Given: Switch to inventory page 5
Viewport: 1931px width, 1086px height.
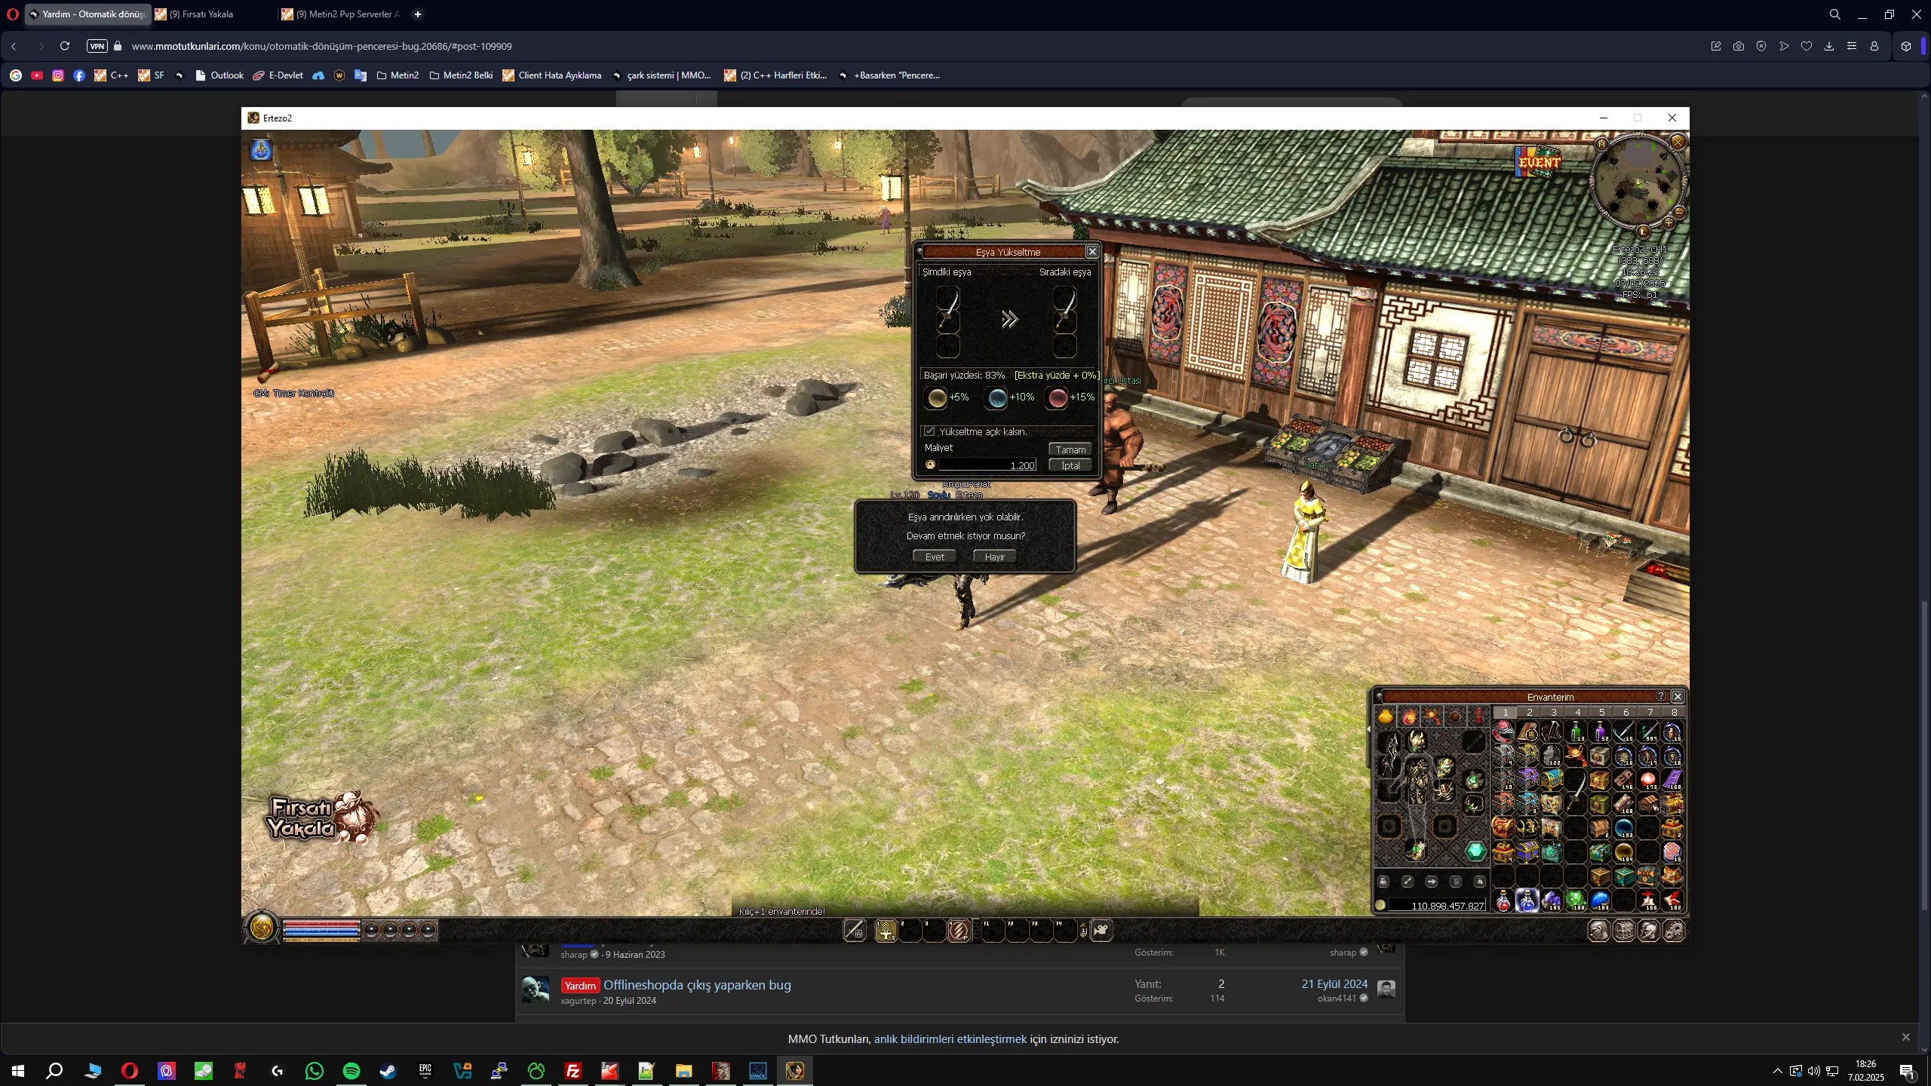Looking at the screenshot, I should pyautogui.click(x=1602, y=712).
